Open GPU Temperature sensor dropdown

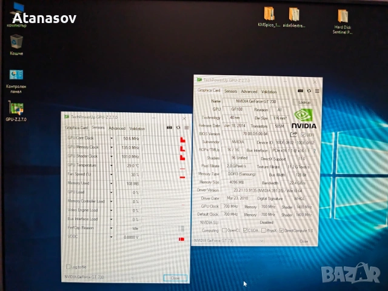pyautogui.click(x=112, y=166)
